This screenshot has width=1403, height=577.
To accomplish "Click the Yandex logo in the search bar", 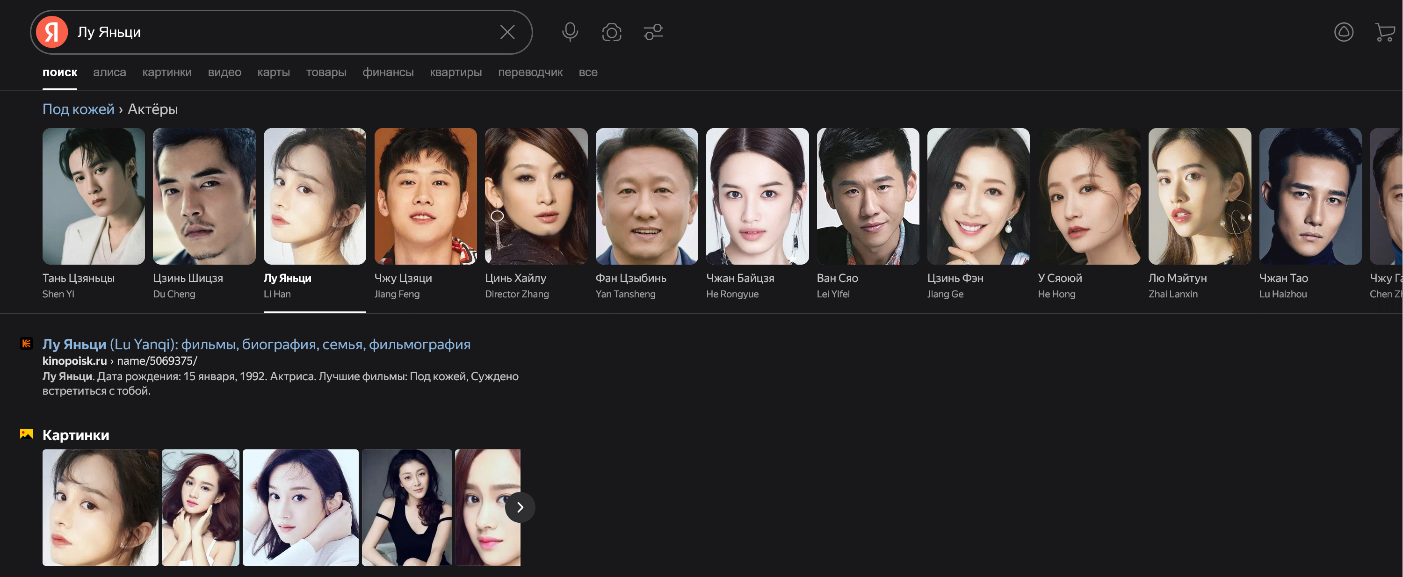I will click(52, 32).
